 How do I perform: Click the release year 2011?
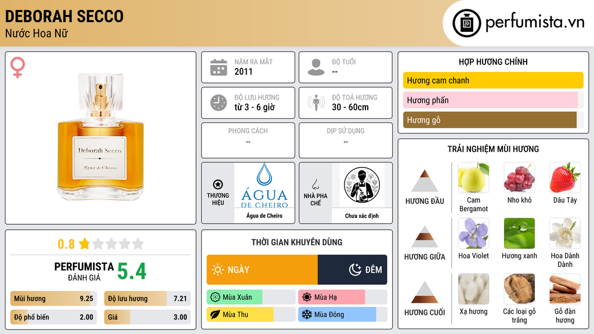[243, 71]
